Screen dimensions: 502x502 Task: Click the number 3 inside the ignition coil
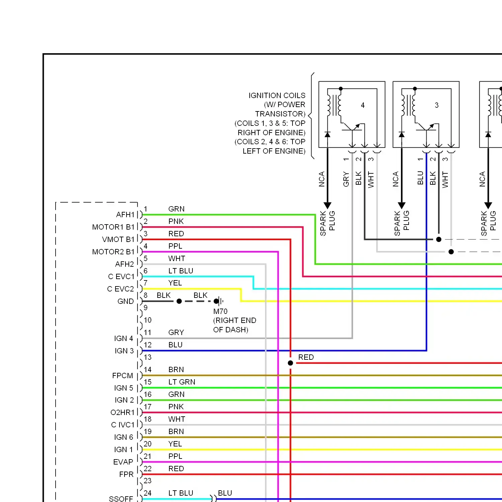[436, 105]
